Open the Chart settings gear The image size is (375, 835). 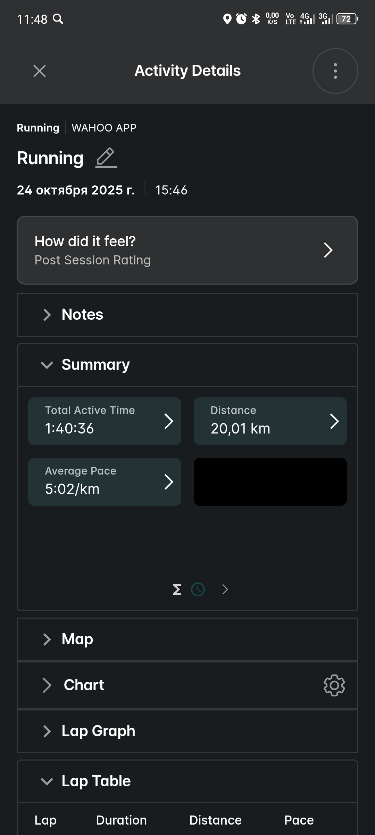click(334, 685)
